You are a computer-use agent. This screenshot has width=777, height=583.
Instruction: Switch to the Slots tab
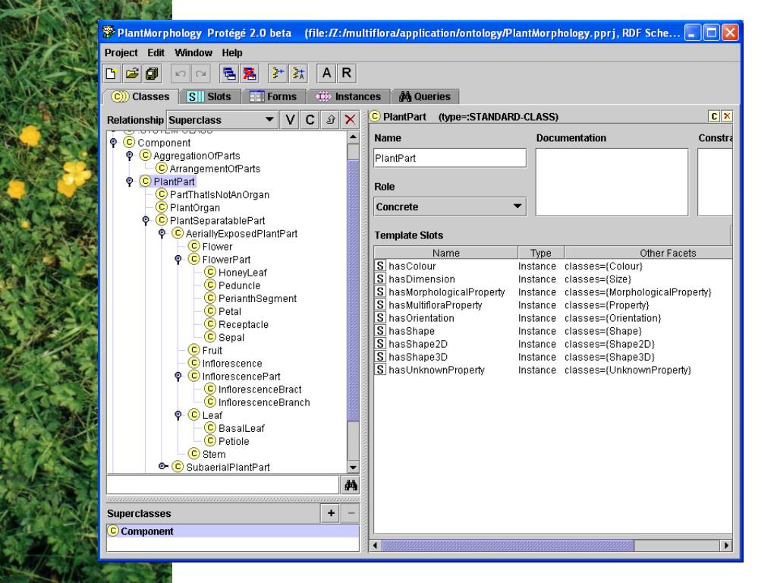point(209,96)
